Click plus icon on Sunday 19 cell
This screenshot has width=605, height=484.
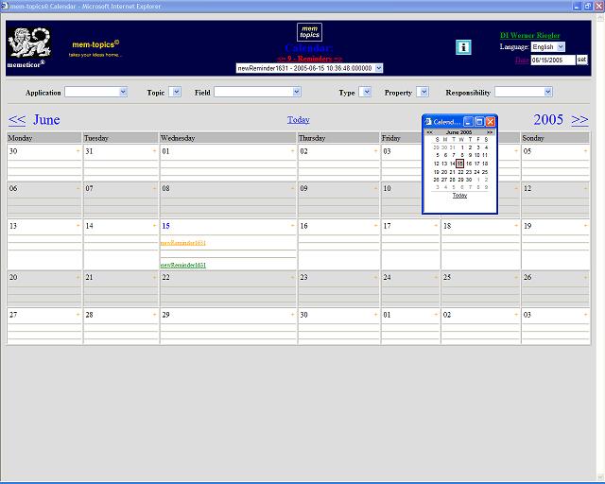585,227
